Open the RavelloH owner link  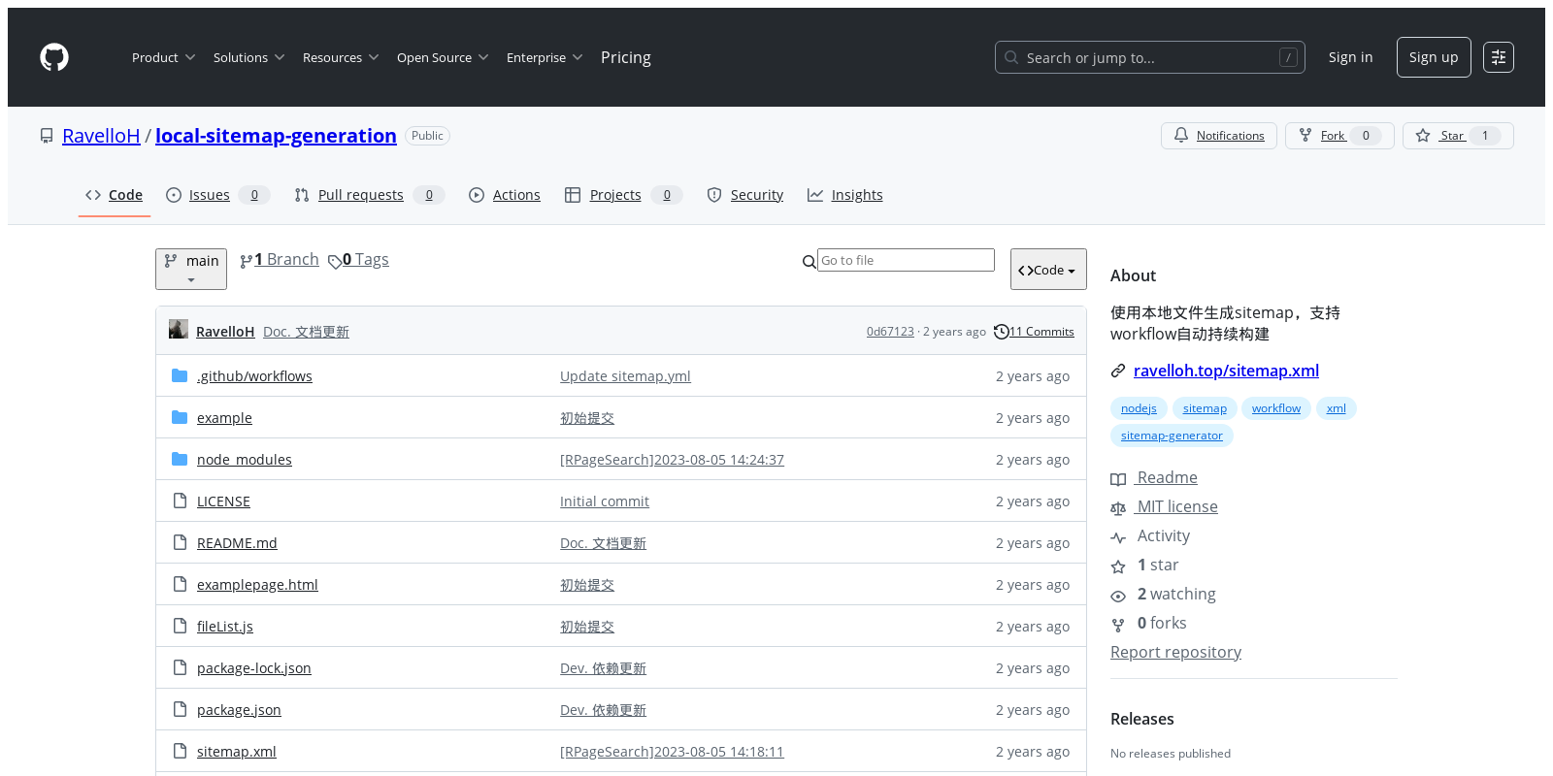point(101,136)
